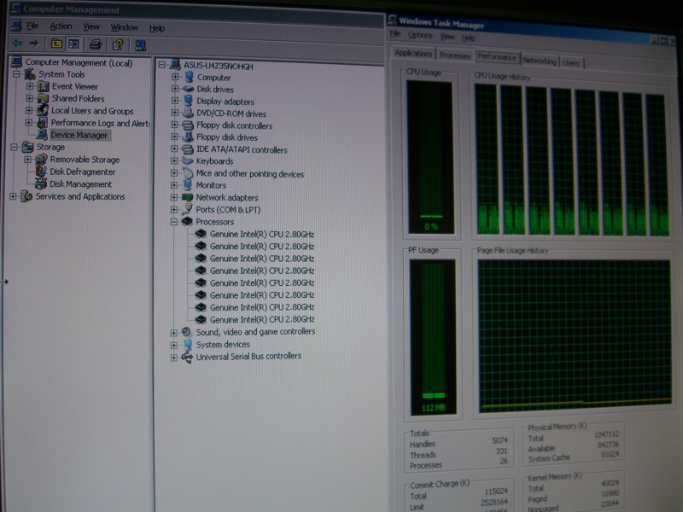Open the Help toolbar icon
Screen dimensions: 683x512
pyautogui.click(x=118, y=45)
